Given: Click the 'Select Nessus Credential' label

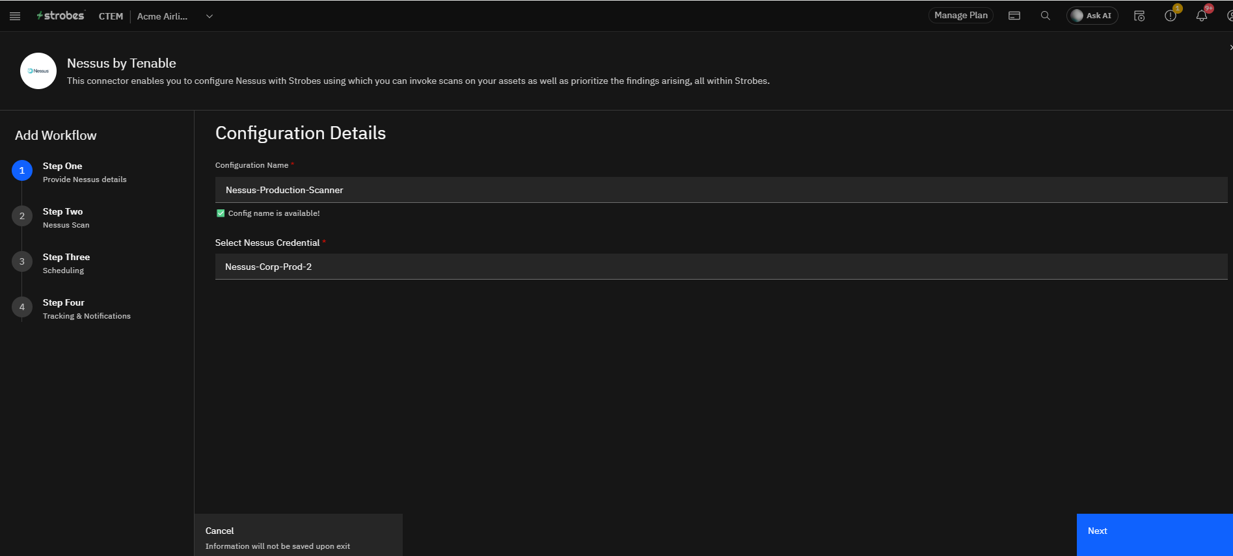Looking at the screenshot, I should click(x=267, y=243).
